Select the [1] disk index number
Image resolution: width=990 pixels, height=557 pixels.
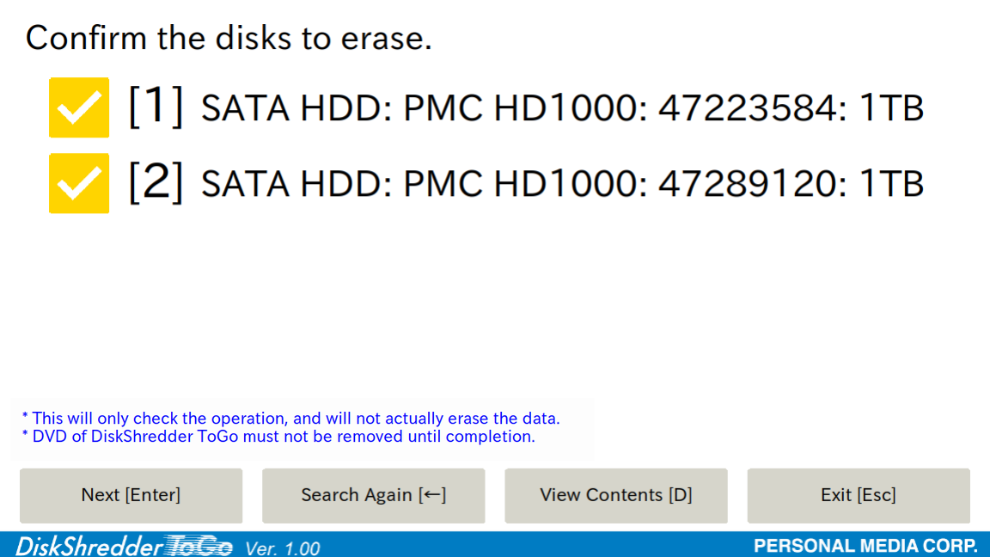[x=156, y=106]
